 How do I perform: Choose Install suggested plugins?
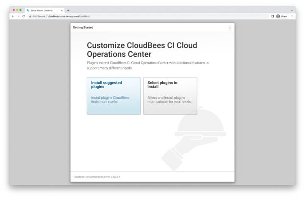point(114,96)
